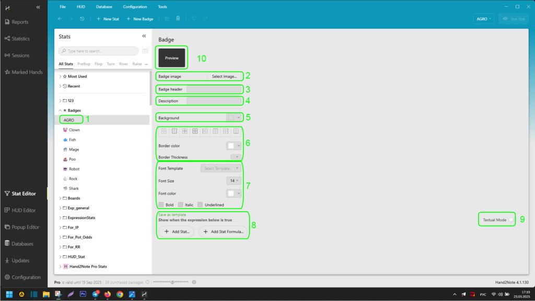Toggle the Textual Mode switch
Viewport: 535px width, 301px height.
[511, 220]
